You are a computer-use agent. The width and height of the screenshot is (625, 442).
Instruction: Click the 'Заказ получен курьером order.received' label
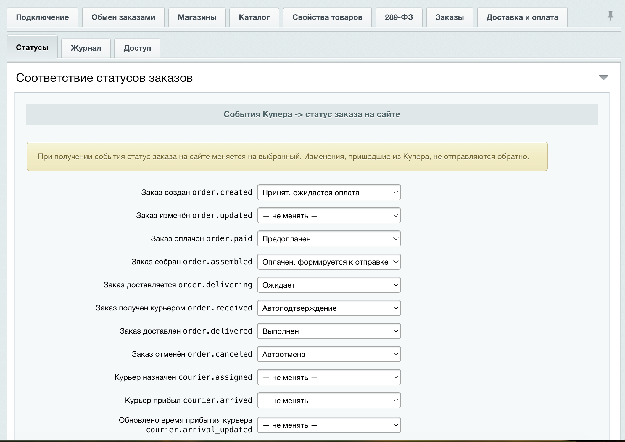174,308
